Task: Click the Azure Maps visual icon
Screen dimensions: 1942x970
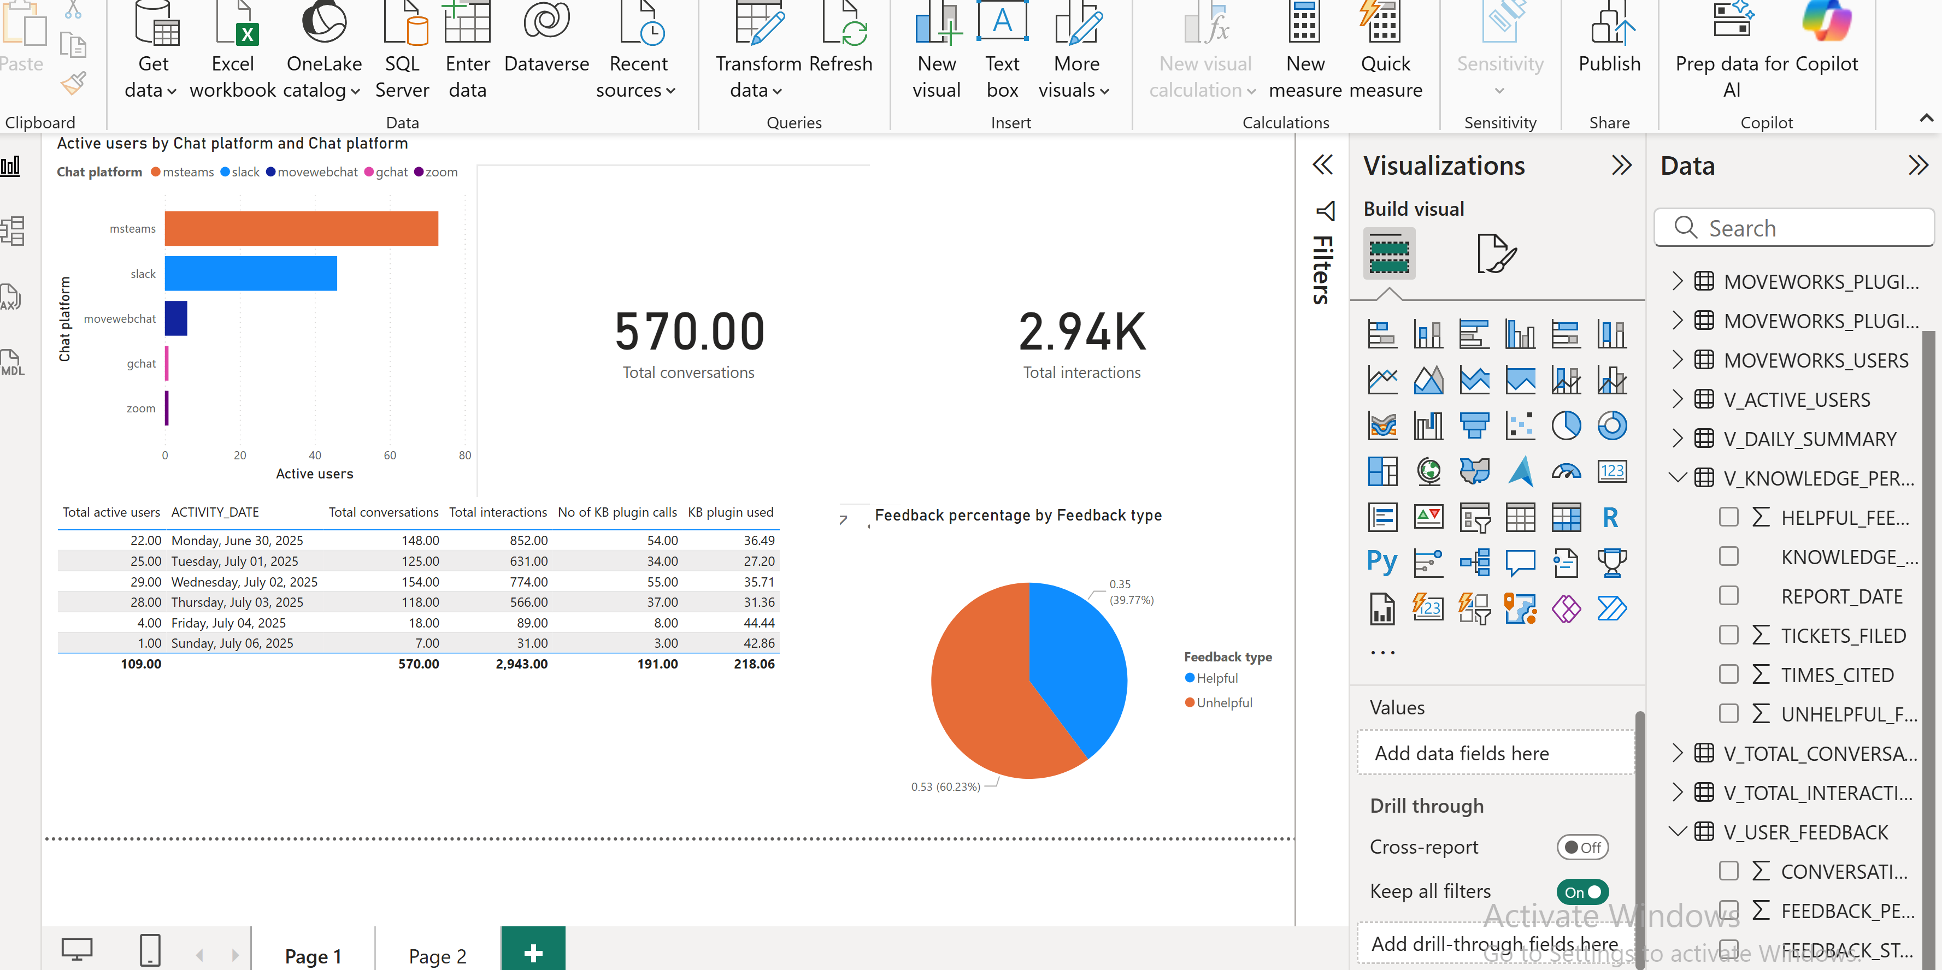Action: pyautogui.click(x=1520, y=472)
